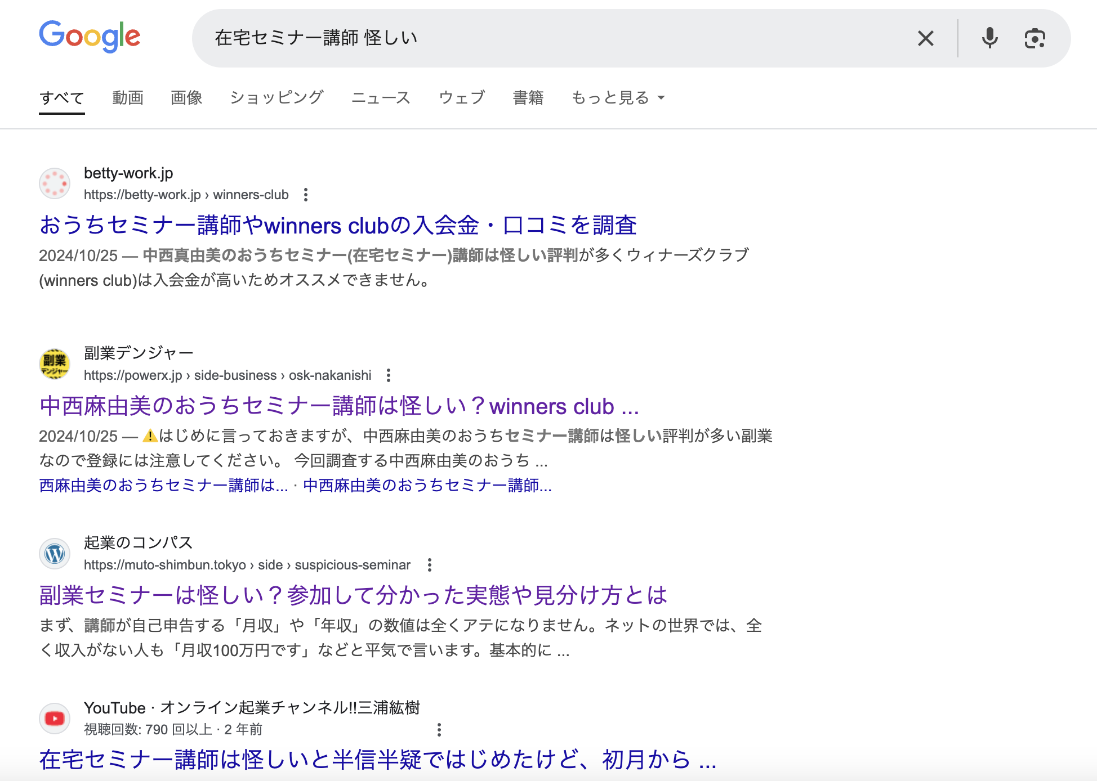Screen dimensions: 1097x781
Task: Open the ショッピング tab
Action: pyautogui.click(x=277, y=98)
